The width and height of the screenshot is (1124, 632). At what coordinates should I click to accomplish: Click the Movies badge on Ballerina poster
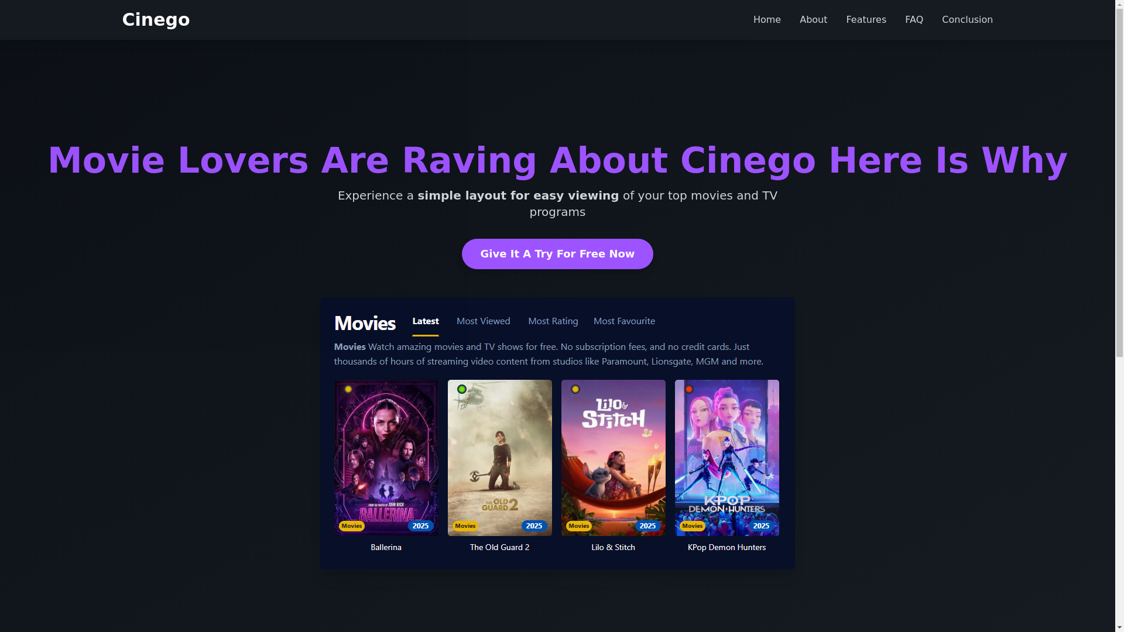coord(352,526)
